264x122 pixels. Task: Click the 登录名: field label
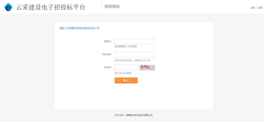pyautogui.click(x=108, y=41)
